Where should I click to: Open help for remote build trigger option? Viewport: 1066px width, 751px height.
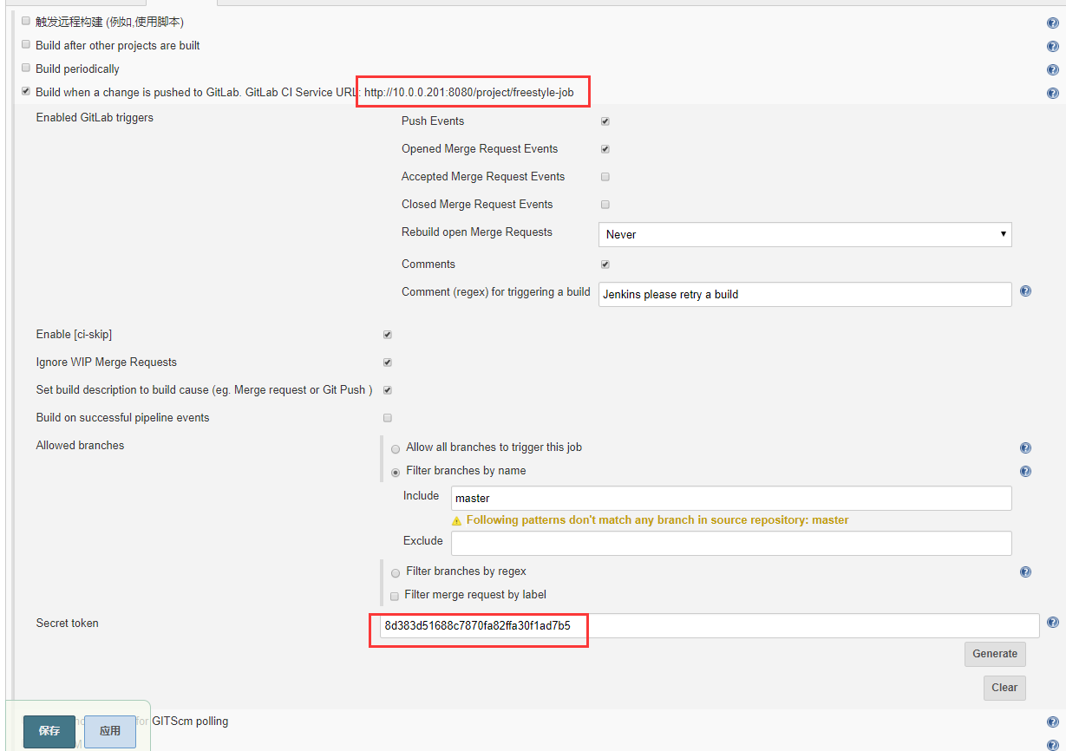pyautogui.click(x=1053, y=23)
